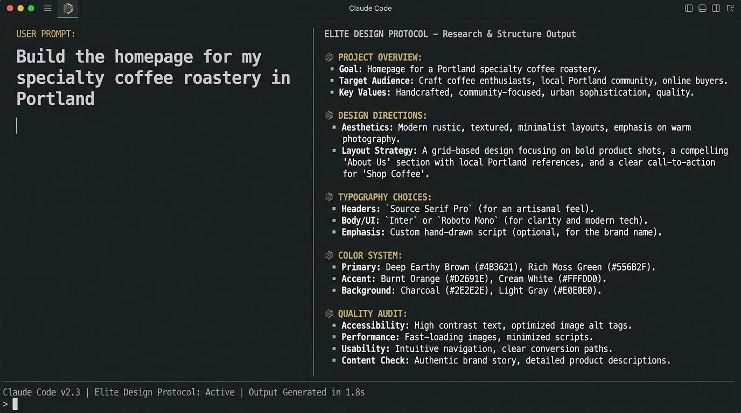Click the DESIGN DIRECTIONS: heading
The height and width of the screenshot is (413, 741).
tap(382, 116)
